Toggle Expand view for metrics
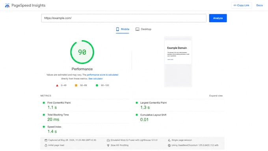268x151 pixels. 216,96
